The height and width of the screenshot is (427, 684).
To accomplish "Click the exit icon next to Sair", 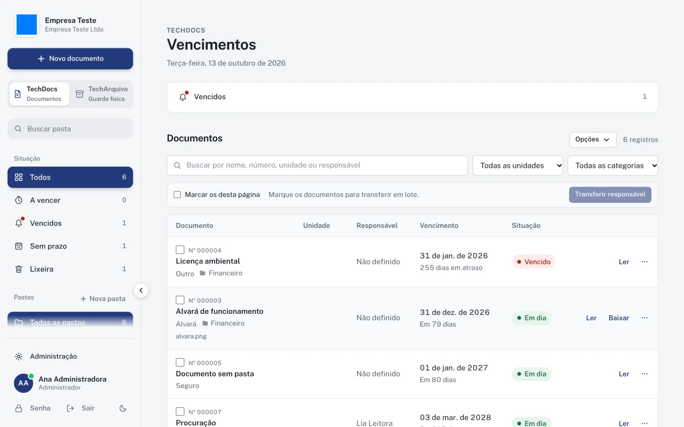I will click(71, 408).
